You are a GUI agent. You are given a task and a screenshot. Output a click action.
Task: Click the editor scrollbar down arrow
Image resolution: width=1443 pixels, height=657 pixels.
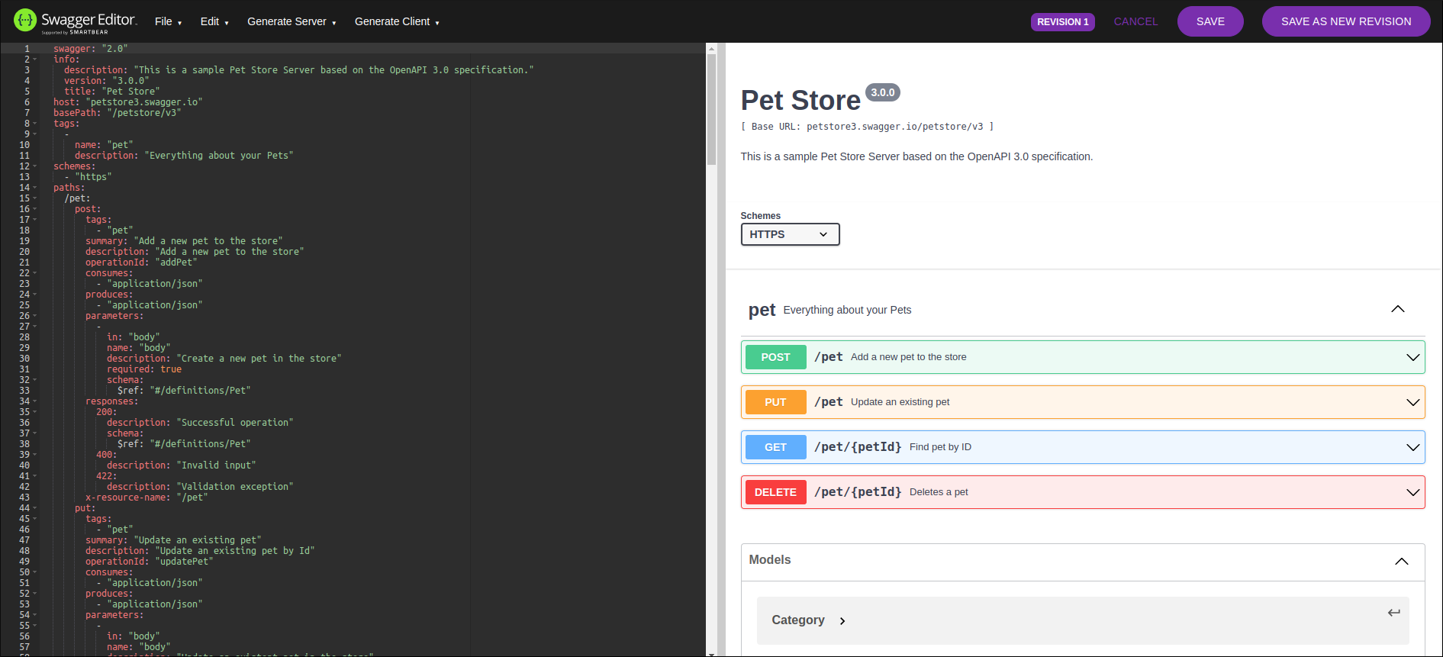coord(711,653)
